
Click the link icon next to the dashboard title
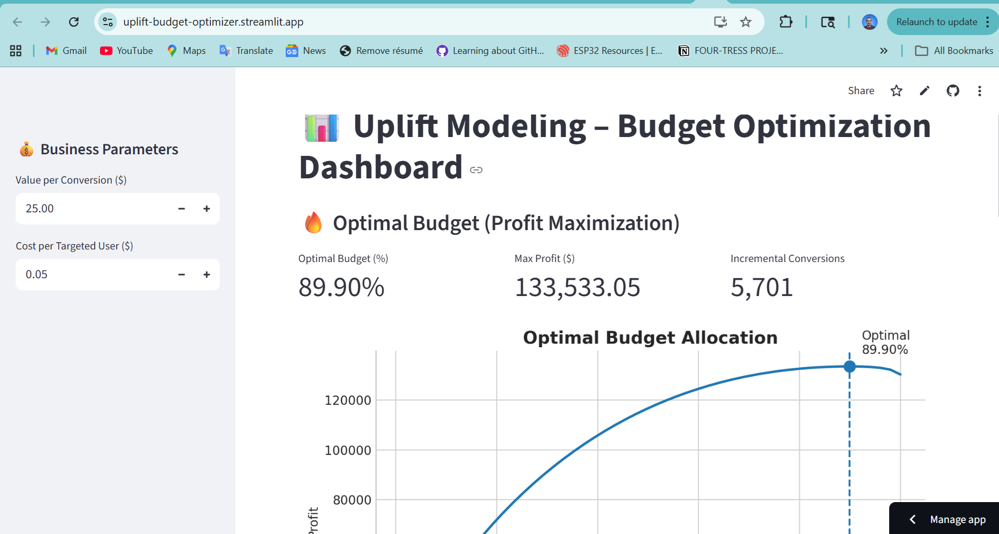[x=477, y=169]
